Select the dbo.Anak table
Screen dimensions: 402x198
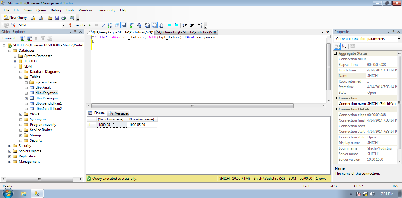(x=43, y=88)
